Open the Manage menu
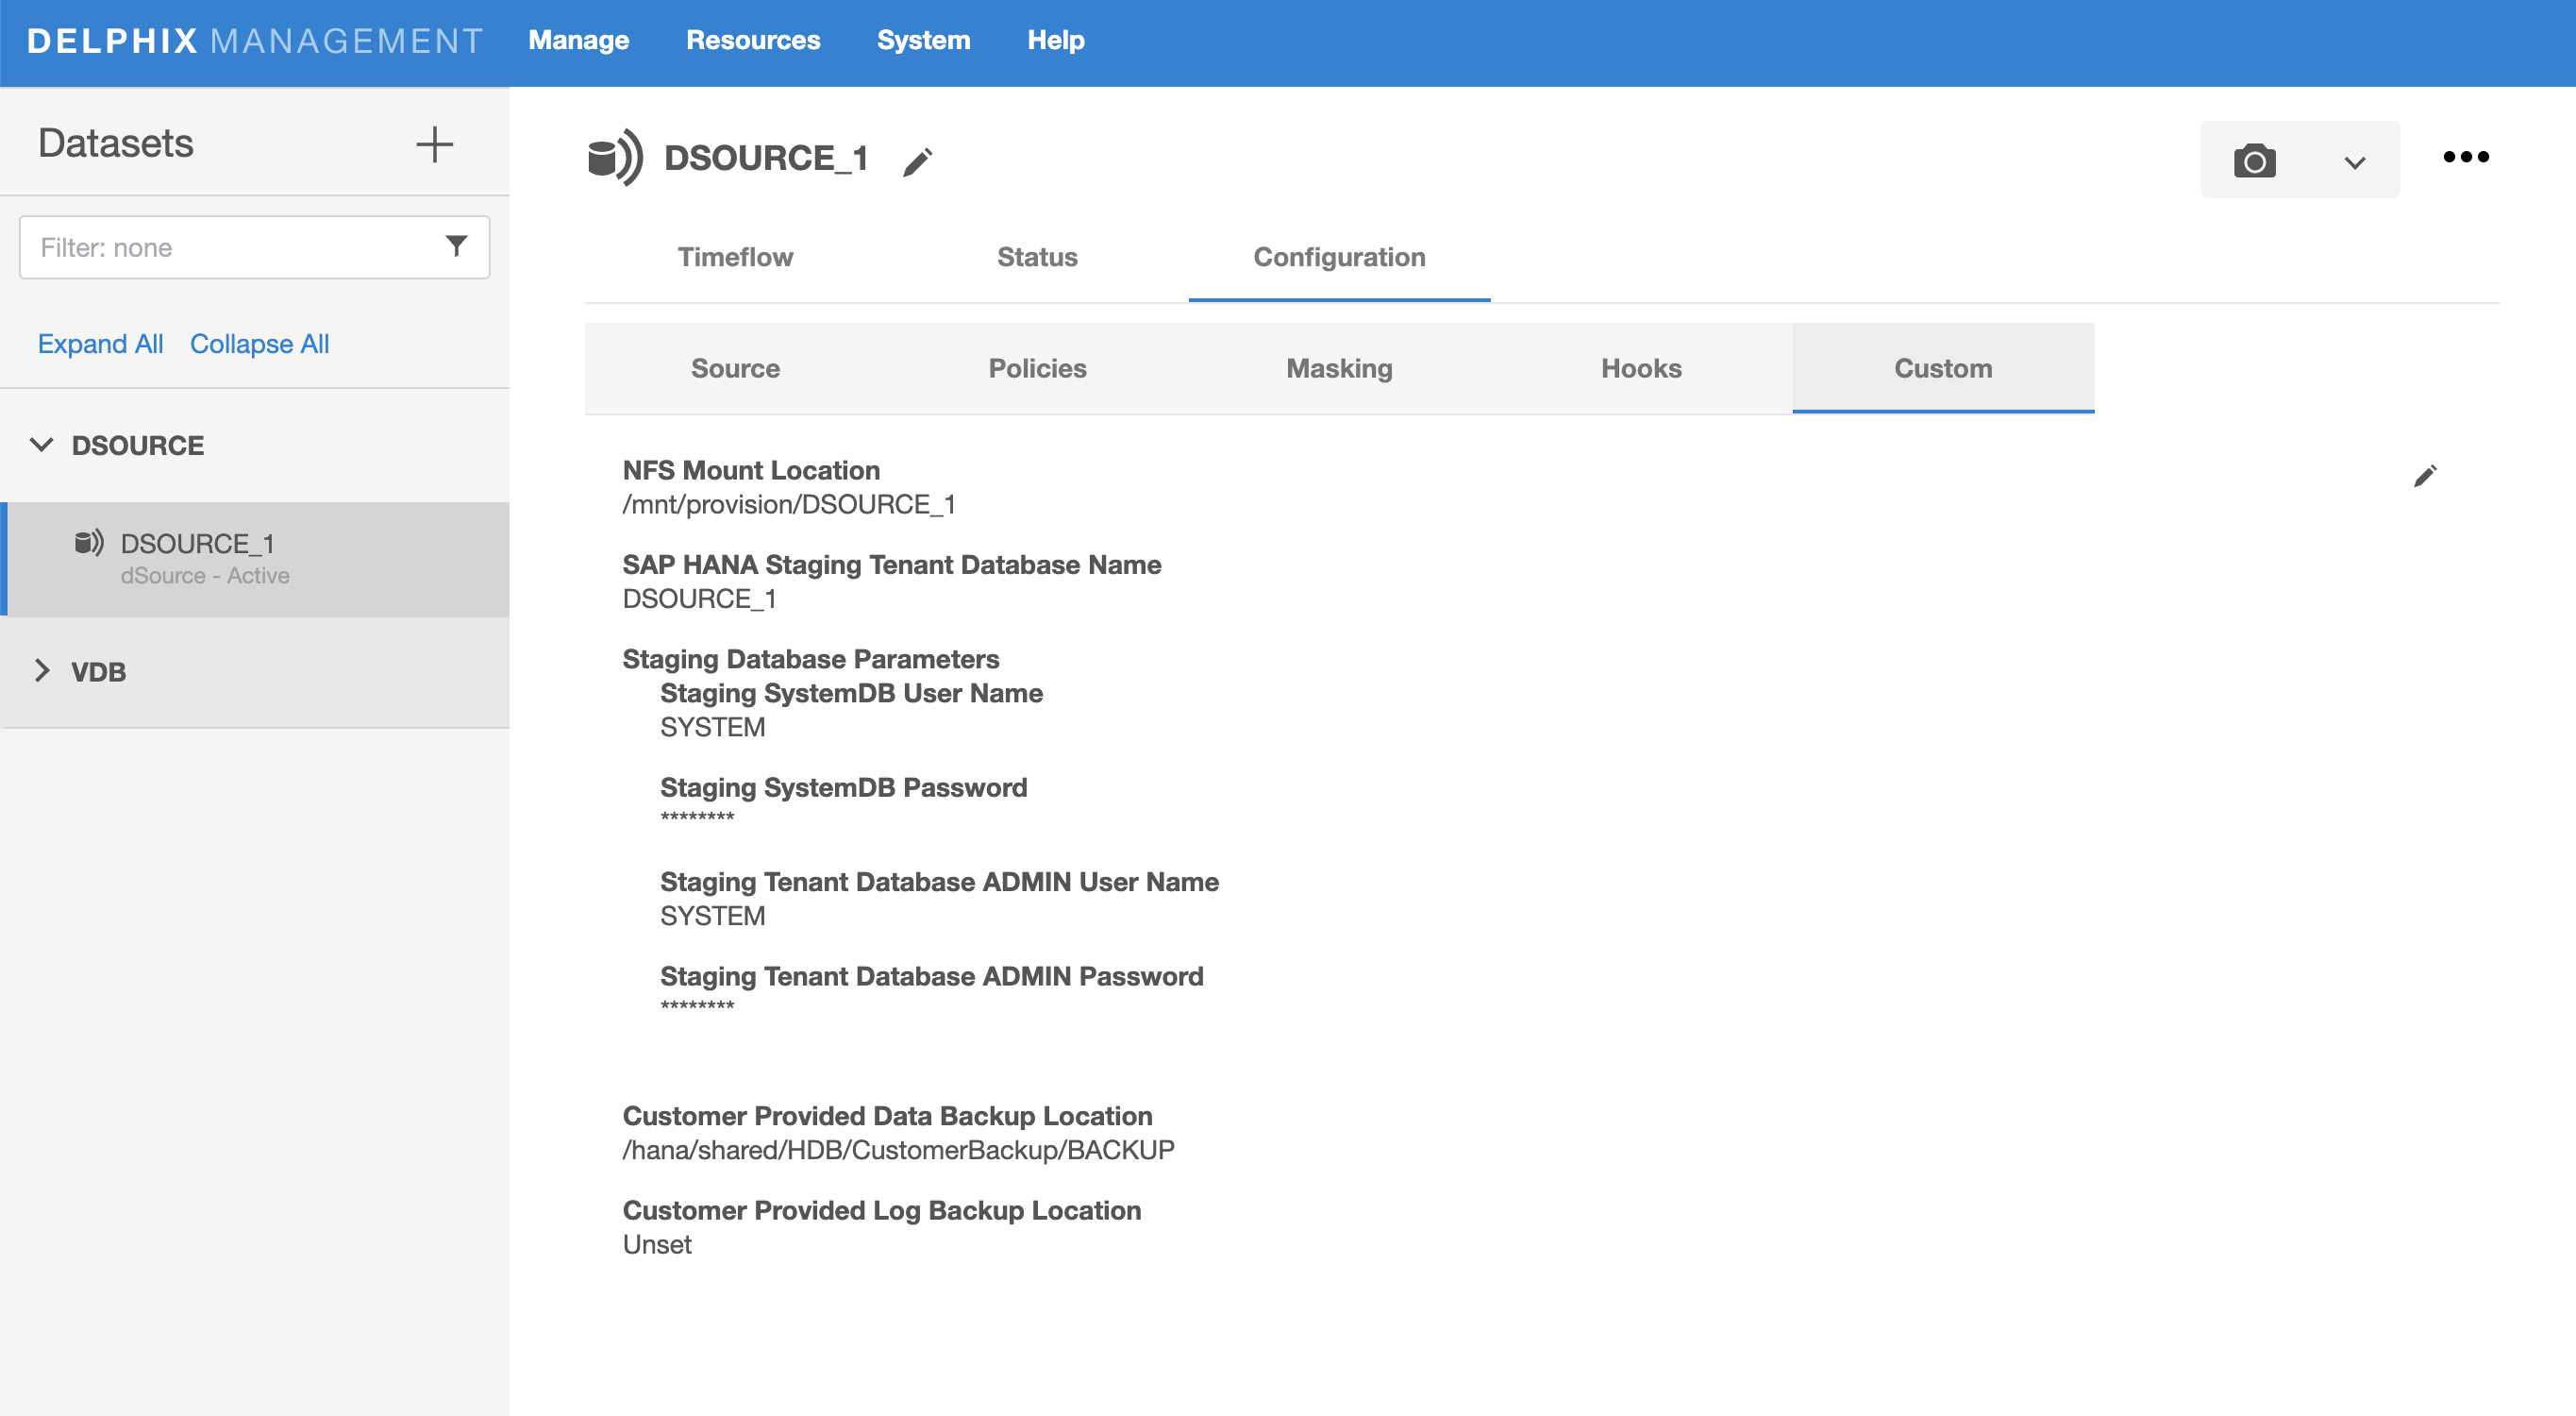 coord(578,40)
